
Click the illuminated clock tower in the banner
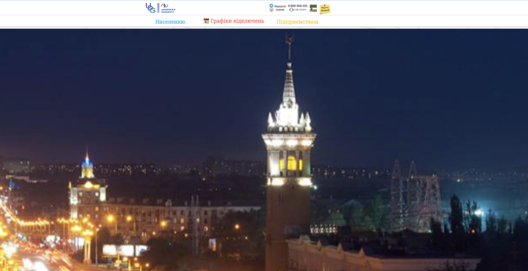point(289,155)
